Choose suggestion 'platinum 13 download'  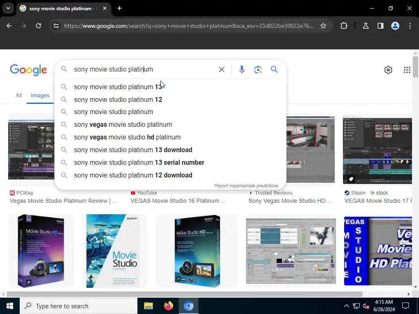170,150
